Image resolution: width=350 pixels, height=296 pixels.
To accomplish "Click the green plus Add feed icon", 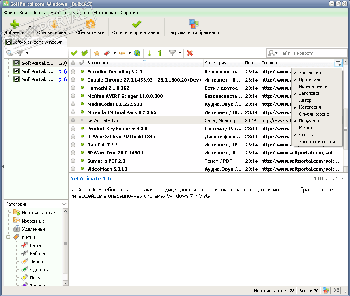I will pyautogui.click(x=15, y=24).
